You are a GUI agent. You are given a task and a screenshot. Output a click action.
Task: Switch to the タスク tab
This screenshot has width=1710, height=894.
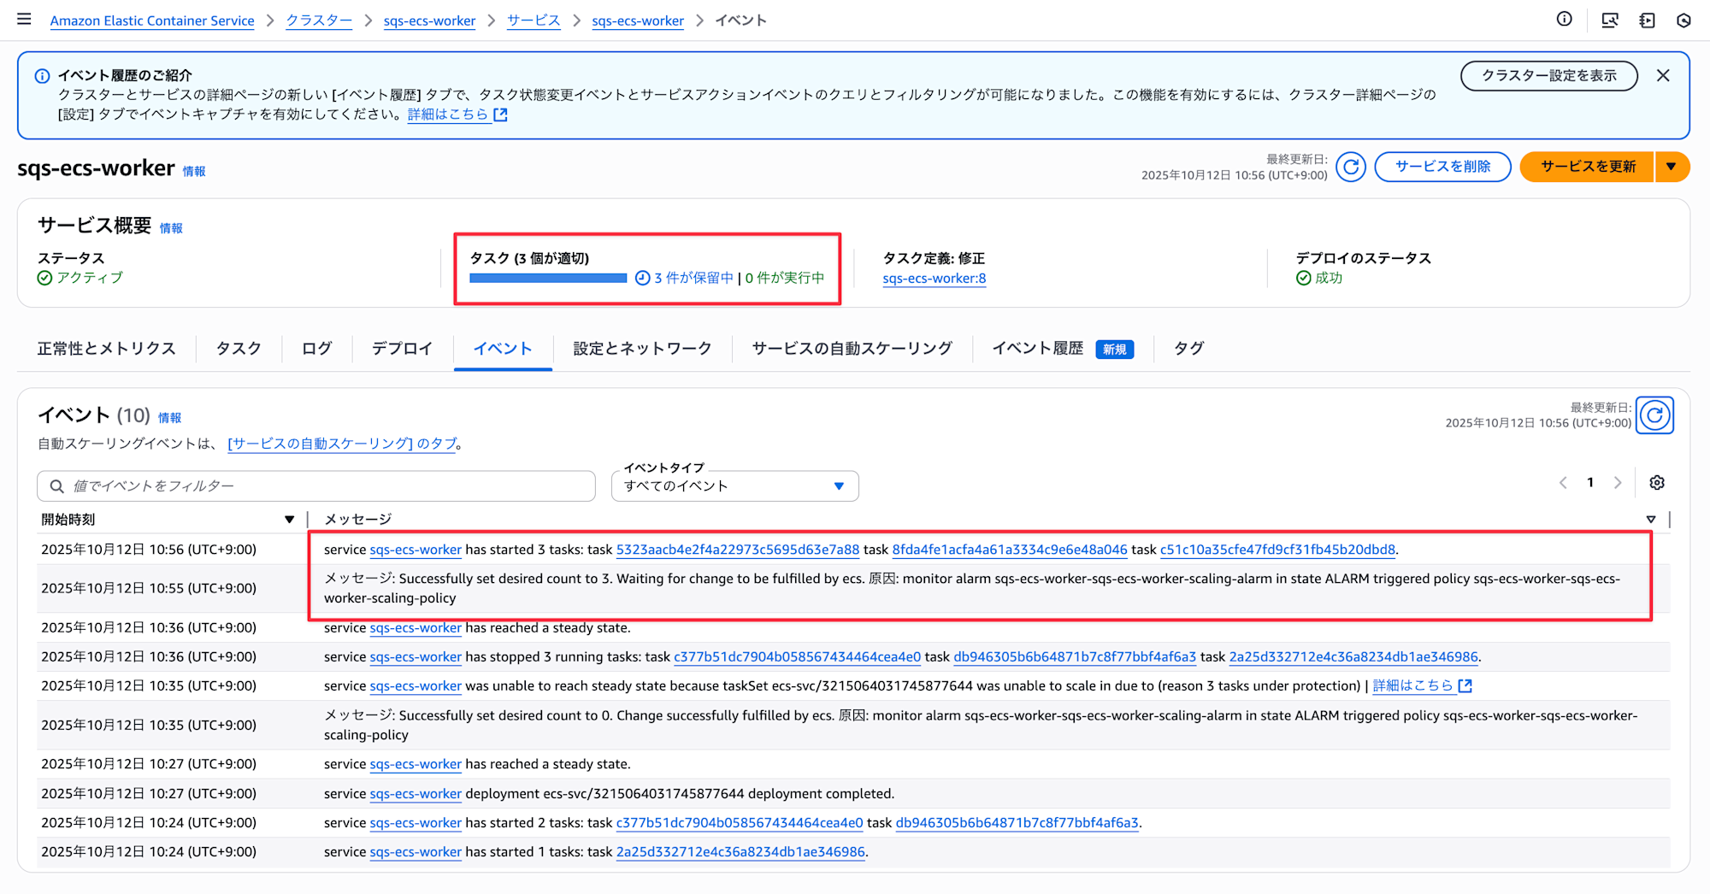pos(239,349)
